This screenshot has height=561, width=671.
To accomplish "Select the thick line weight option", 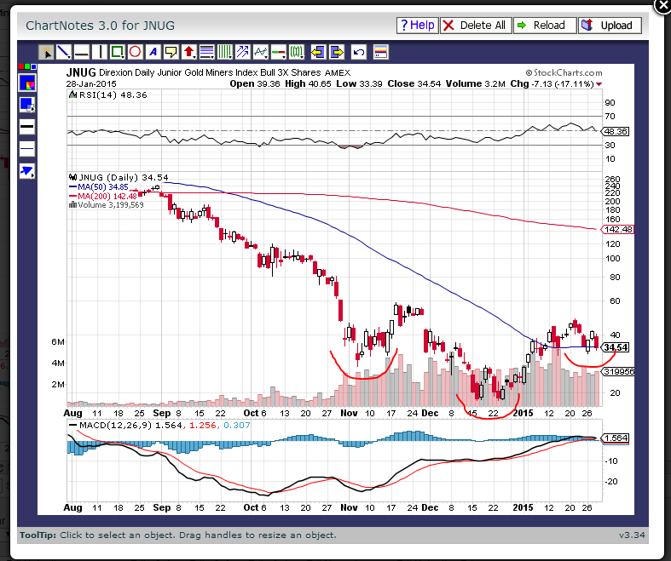I will [x=26, y=127].
